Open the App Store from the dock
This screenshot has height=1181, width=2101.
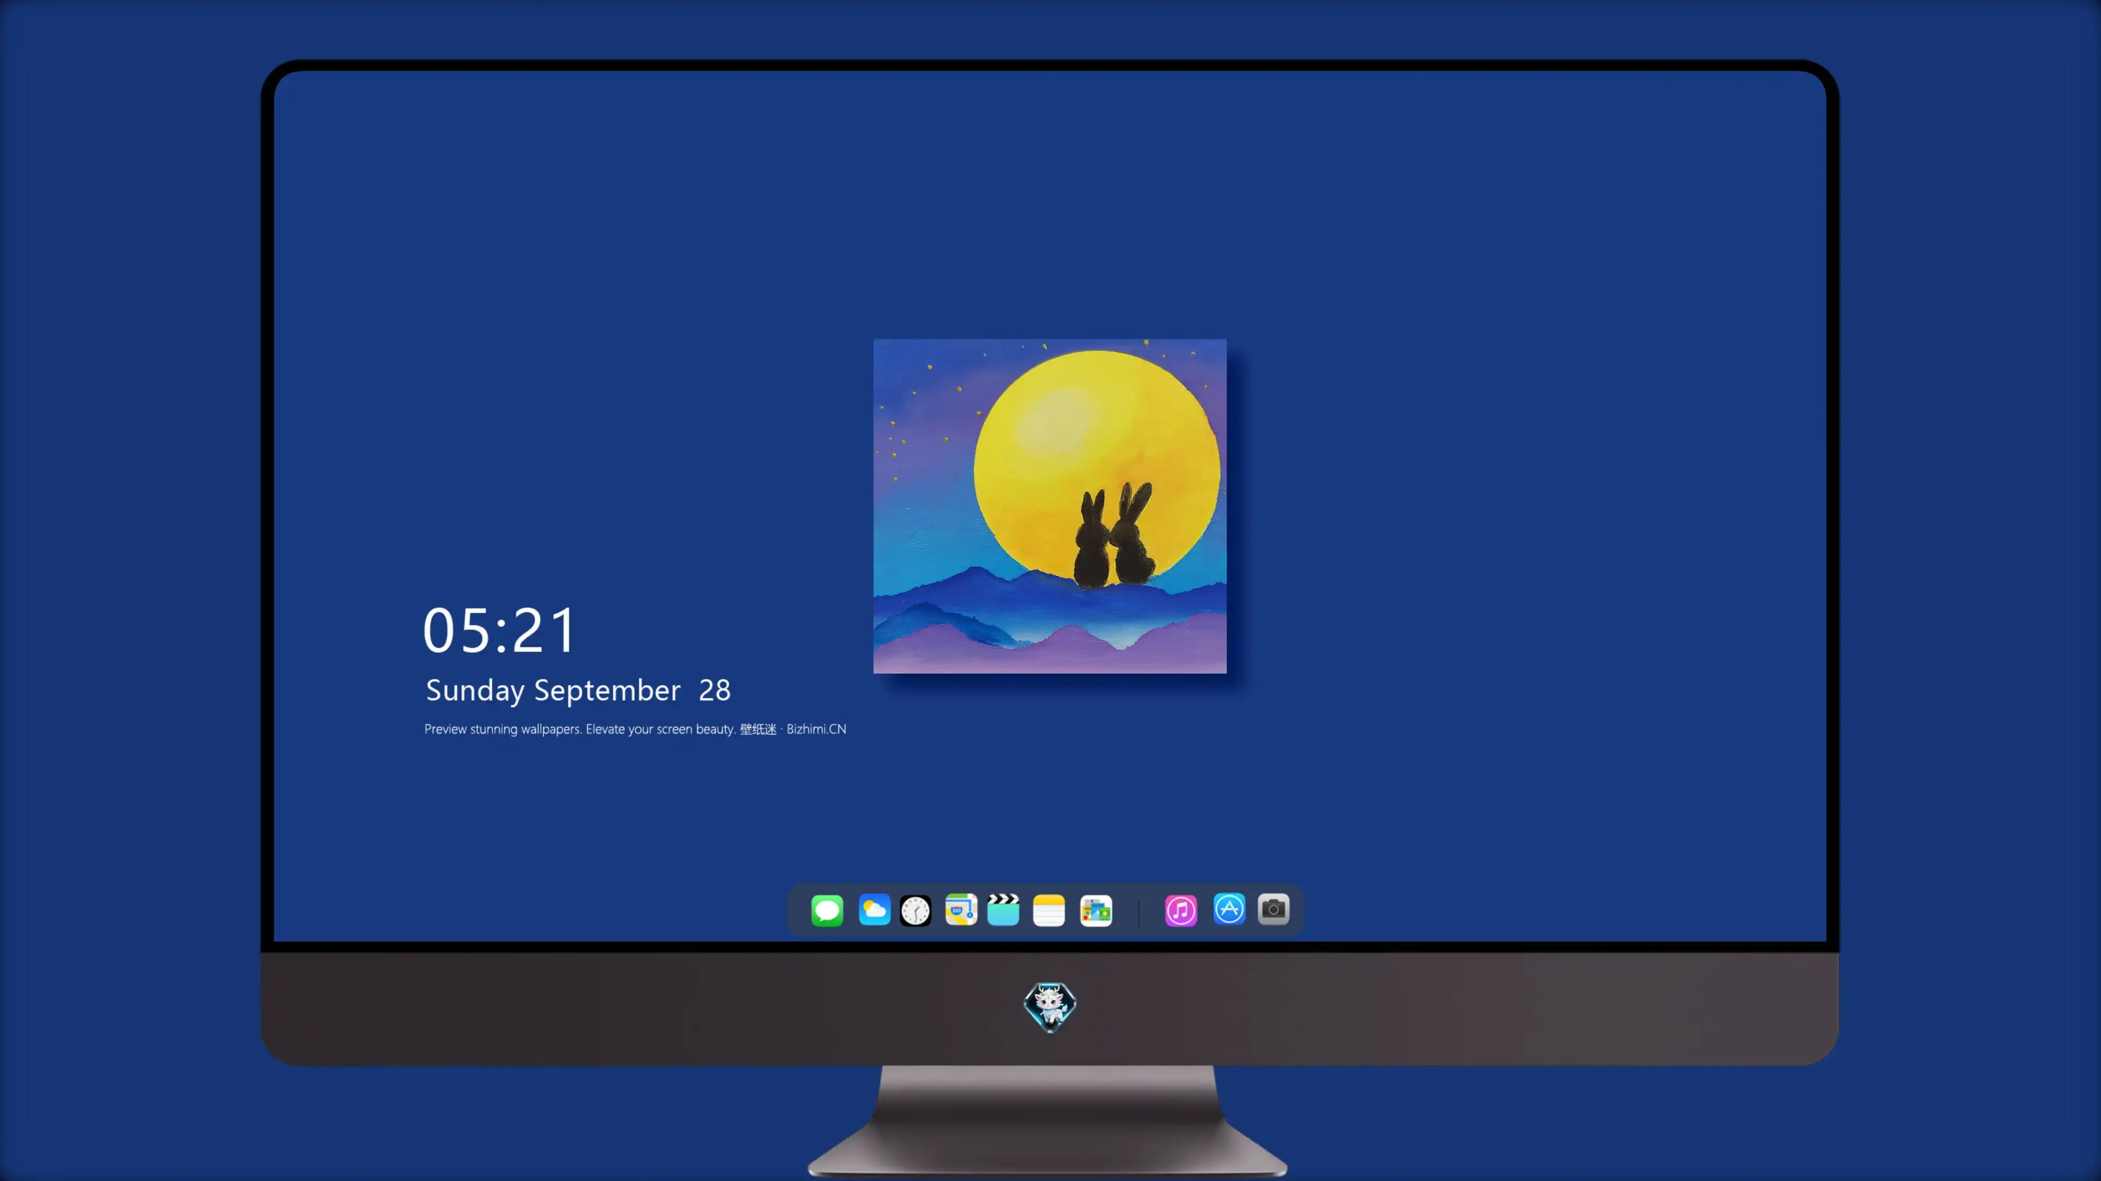coord(1229,909)
